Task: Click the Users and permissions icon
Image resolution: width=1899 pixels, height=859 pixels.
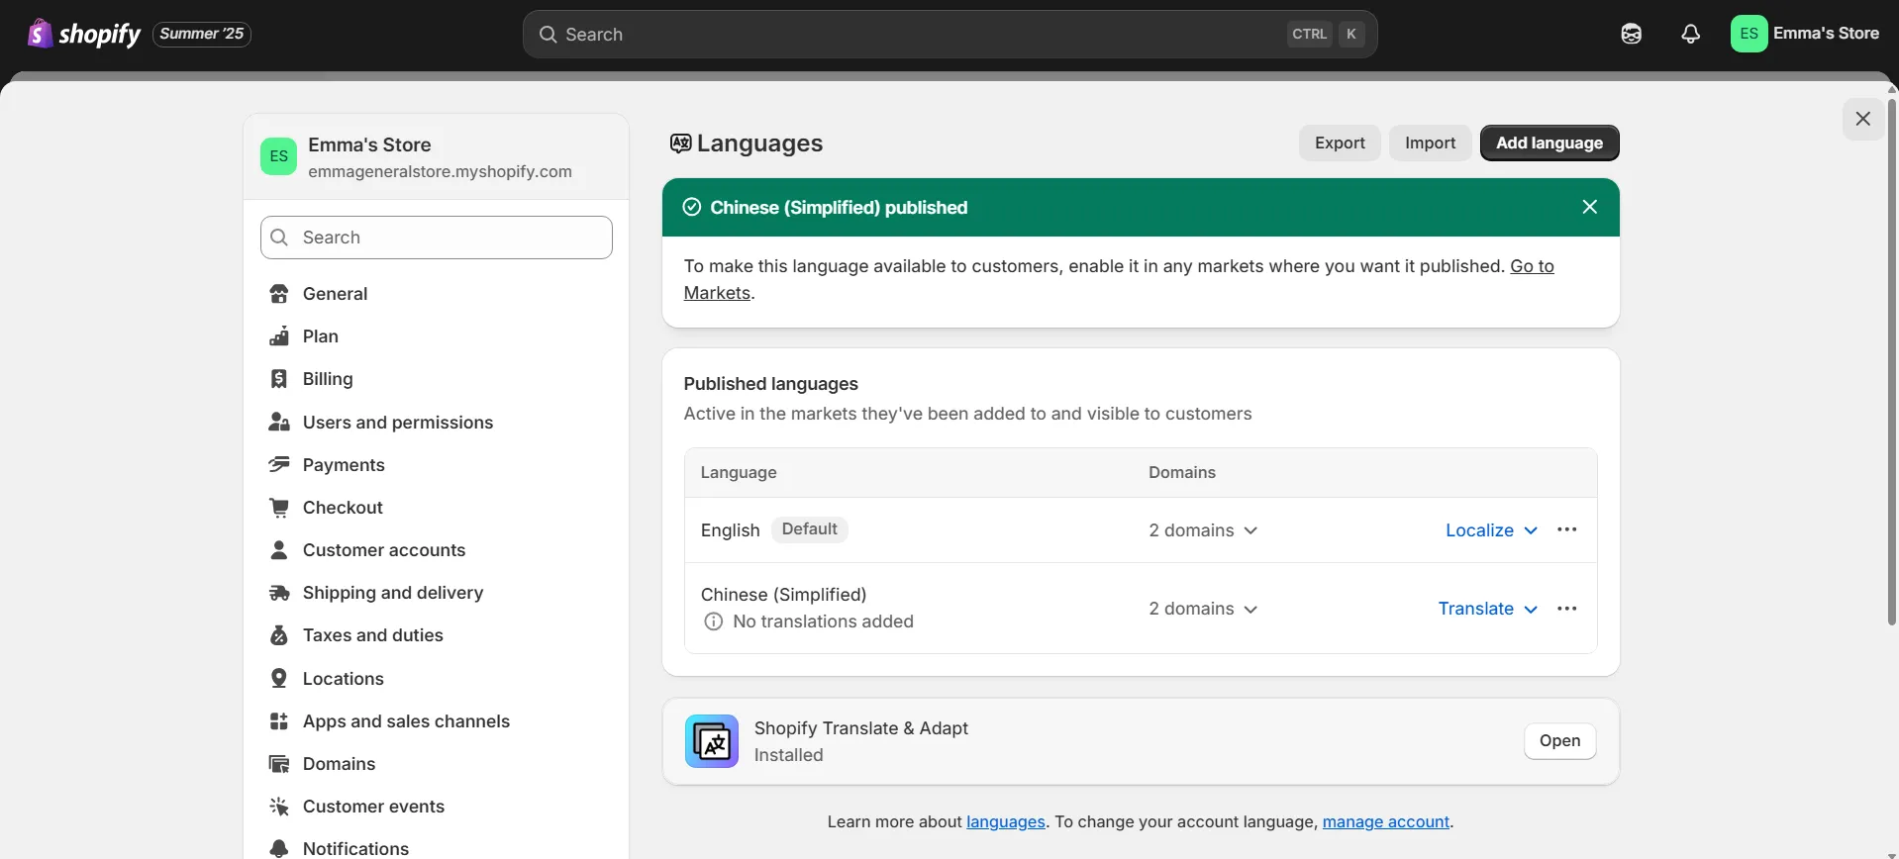Action: [279, 423]
